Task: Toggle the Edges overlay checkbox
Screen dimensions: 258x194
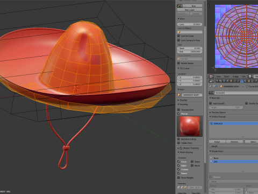Action: point(178,165)
